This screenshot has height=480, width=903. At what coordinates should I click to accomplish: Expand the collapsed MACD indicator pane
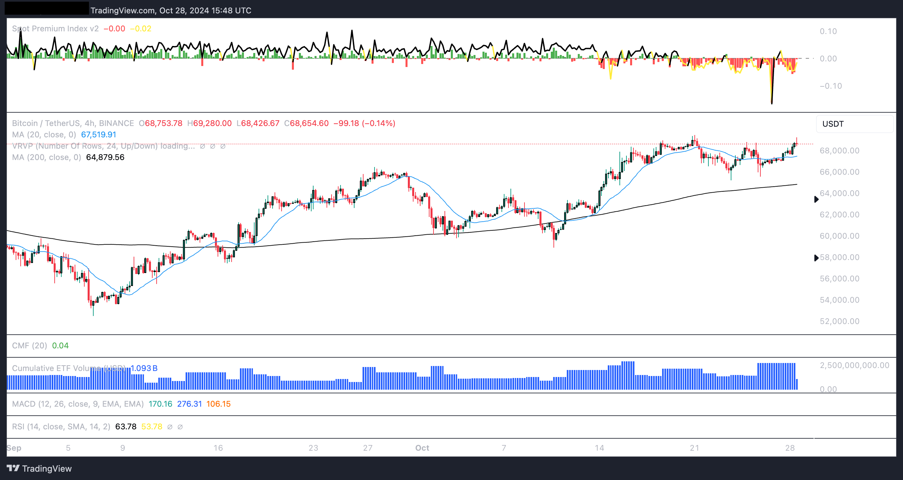pyautogui.click(x=77, y=404)
